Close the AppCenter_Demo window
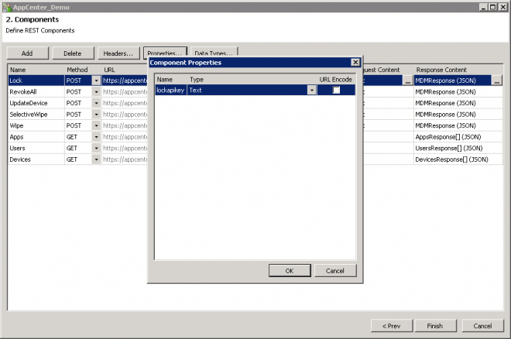511x339 pixels. coord(502,7)
